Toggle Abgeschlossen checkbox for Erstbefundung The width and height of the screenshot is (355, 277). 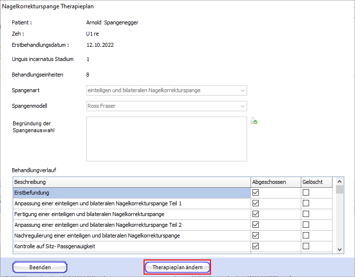click(x=255, y=193)
